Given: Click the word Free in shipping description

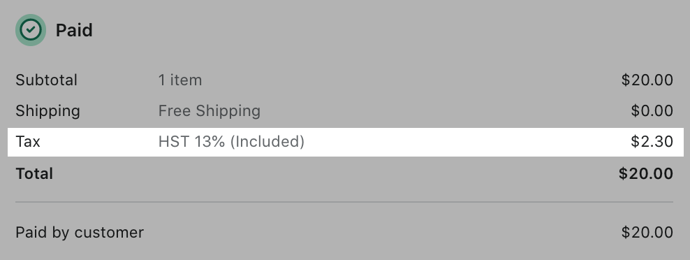Looking at the screenshot, I should coord(175,110).
